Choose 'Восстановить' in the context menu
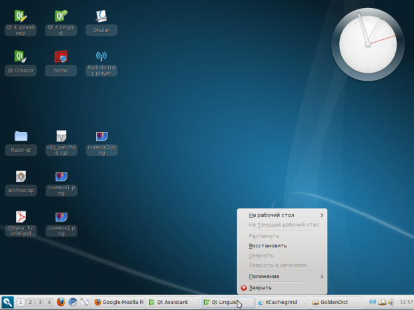Image resolution: width=414 pixels, height=310 pixels. click(x=282, y=246)
